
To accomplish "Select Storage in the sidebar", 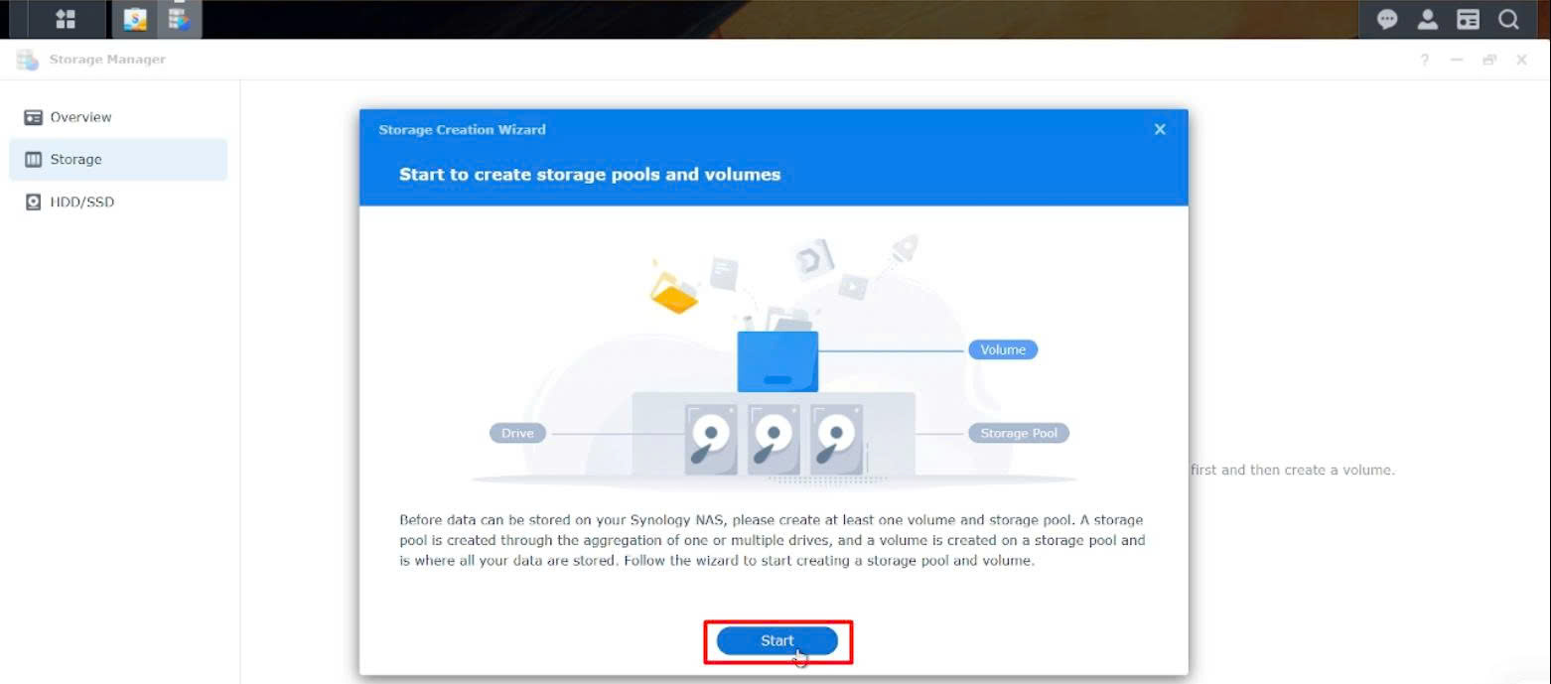I will 75,159.
